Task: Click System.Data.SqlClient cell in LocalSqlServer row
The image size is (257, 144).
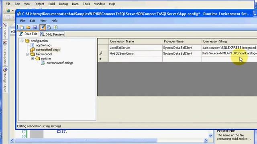Action: click(182, 48)
